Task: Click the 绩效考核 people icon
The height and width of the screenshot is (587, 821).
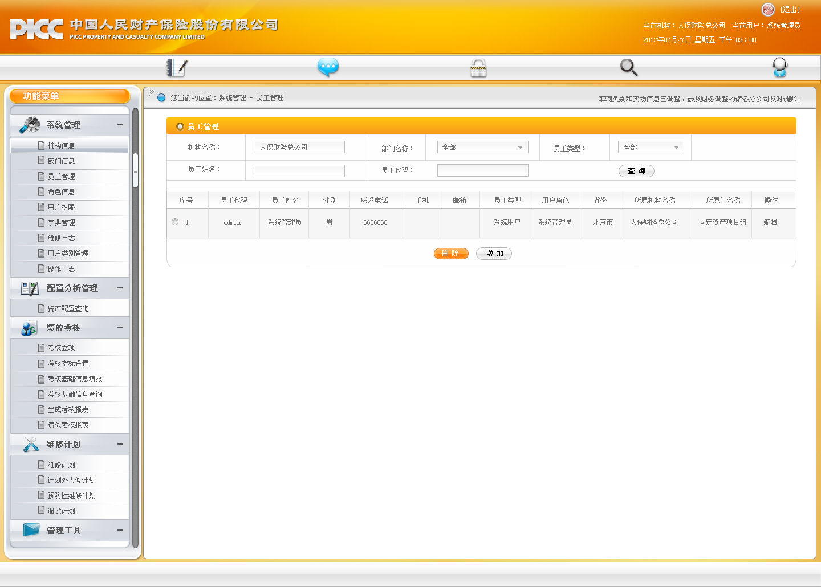Action: (30, 328)
